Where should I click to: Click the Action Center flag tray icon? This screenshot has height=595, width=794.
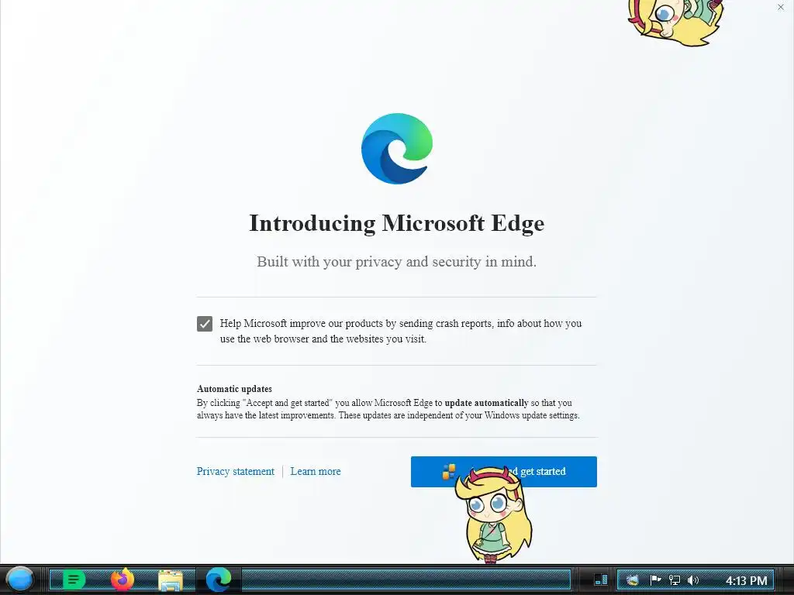pos(655,580)
